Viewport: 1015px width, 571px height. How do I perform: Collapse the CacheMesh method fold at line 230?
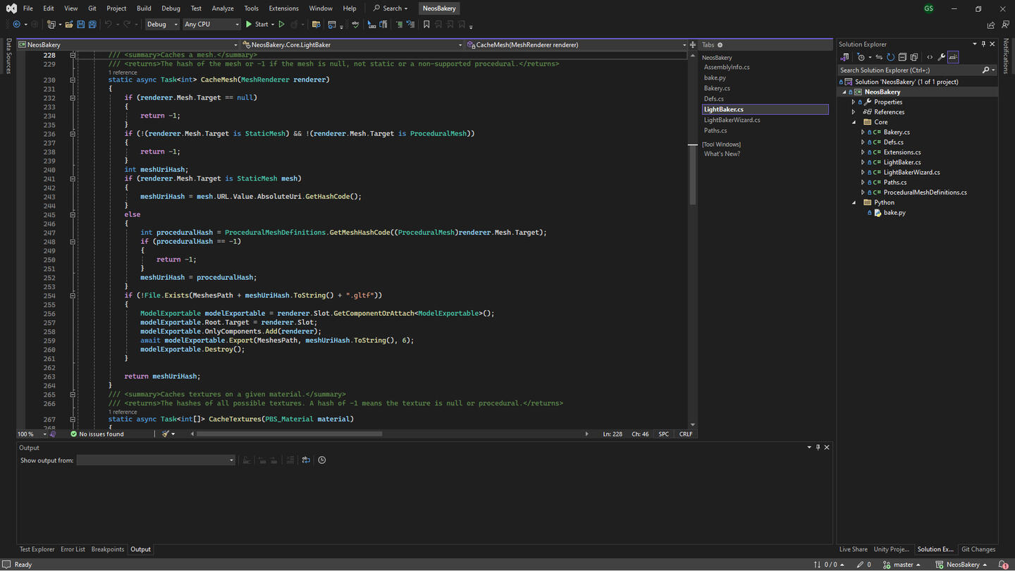(73, 80)
